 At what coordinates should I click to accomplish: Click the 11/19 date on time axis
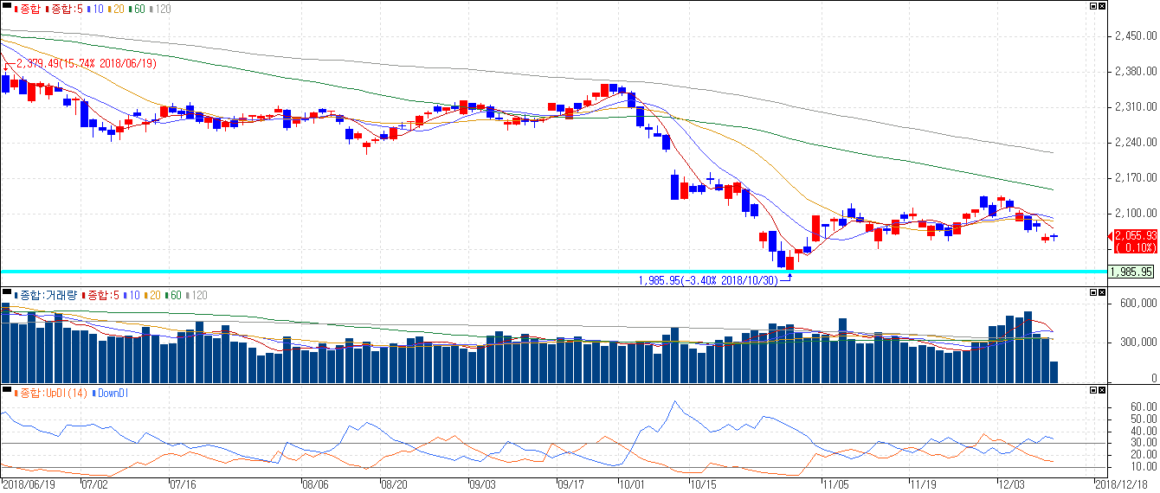coord(925,485)
